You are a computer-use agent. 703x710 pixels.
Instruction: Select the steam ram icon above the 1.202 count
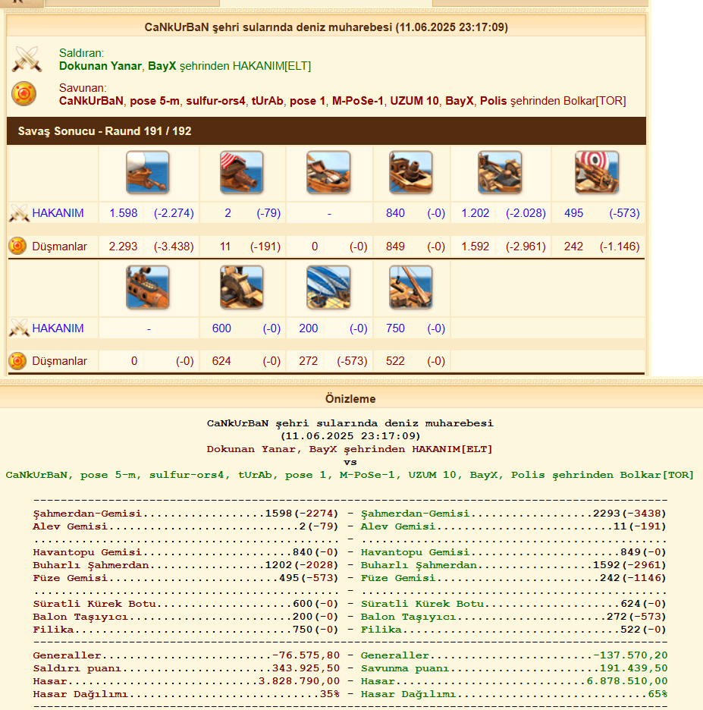tap(500, 172)
